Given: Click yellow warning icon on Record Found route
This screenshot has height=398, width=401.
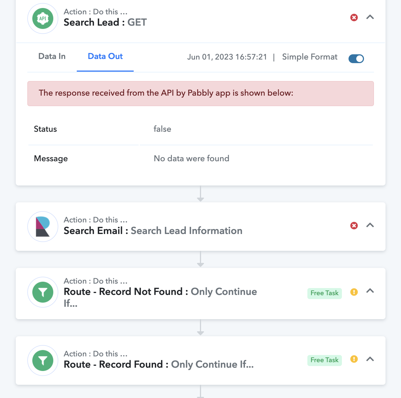Looking at the screenshot, I should point(354,359).
